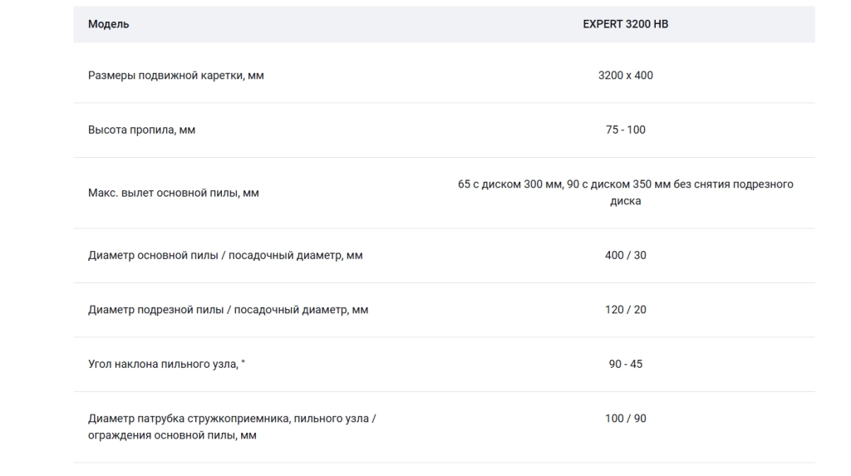Click 'Угол наклона пильного узла' label

[x=166, y=364]
